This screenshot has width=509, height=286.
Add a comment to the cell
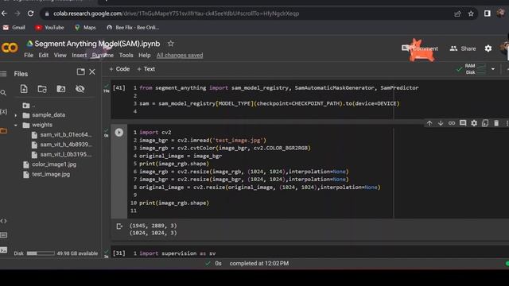(463, 123)
